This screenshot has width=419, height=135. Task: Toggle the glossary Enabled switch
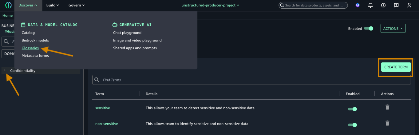click(368, 29)
